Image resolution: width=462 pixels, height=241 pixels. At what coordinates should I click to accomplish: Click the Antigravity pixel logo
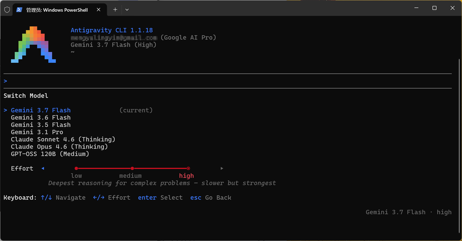pyautogui.click(x=33, y=45)
